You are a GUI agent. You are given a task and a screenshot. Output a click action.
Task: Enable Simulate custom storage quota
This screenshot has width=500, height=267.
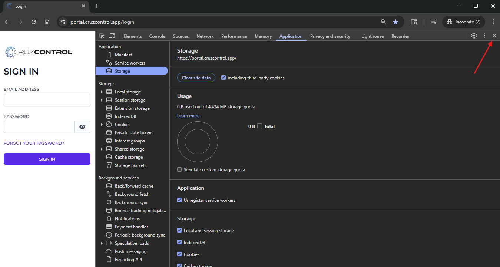coord(179,170)
